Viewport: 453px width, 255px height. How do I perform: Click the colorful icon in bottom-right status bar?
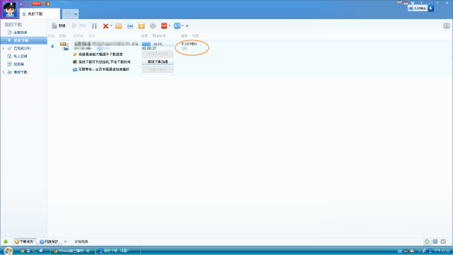point(427,242)
